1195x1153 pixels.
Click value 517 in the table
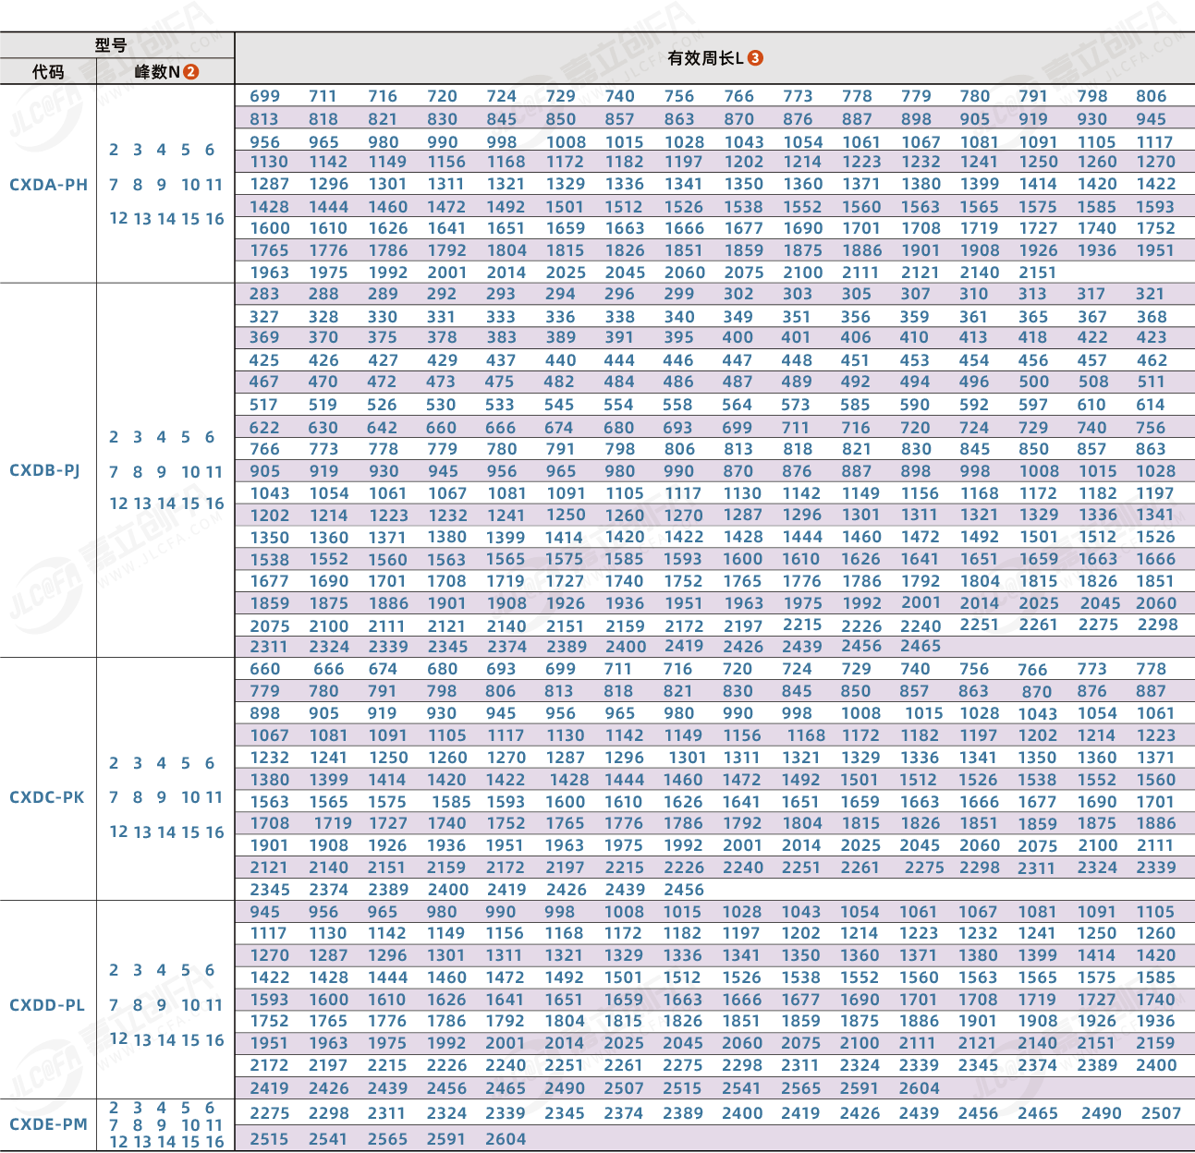coord(263,405)
